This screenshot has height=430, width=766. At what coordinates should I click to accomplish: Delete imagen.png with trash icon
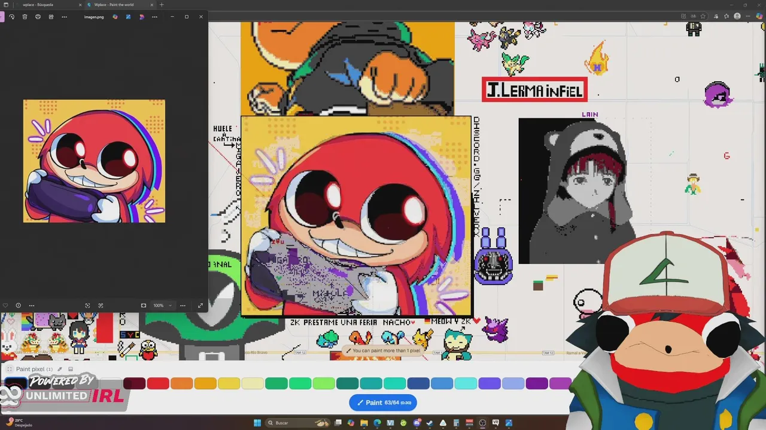(25, 17)
